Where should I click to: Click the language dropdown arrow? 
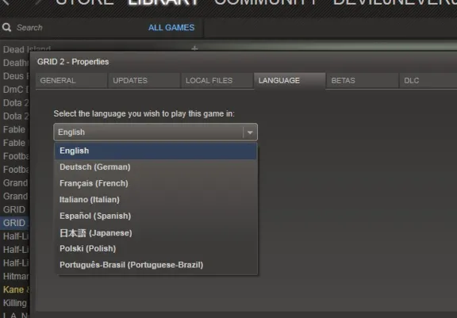(250, 132)
